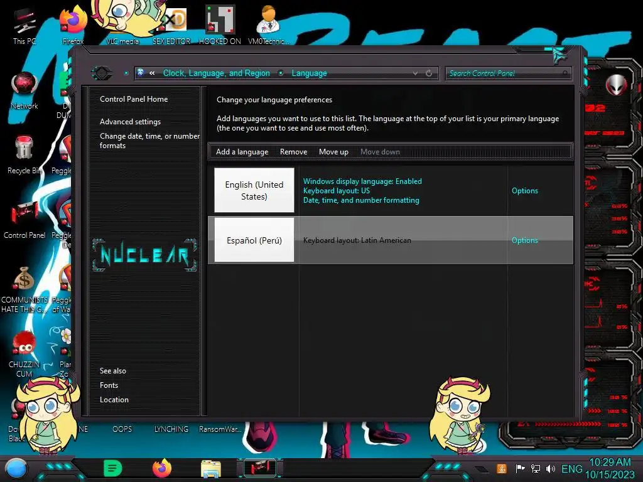The width and height of the screenshot is (643, 482).
Task: Open HOOKED ON desktop shortcut
Action: 220,24
